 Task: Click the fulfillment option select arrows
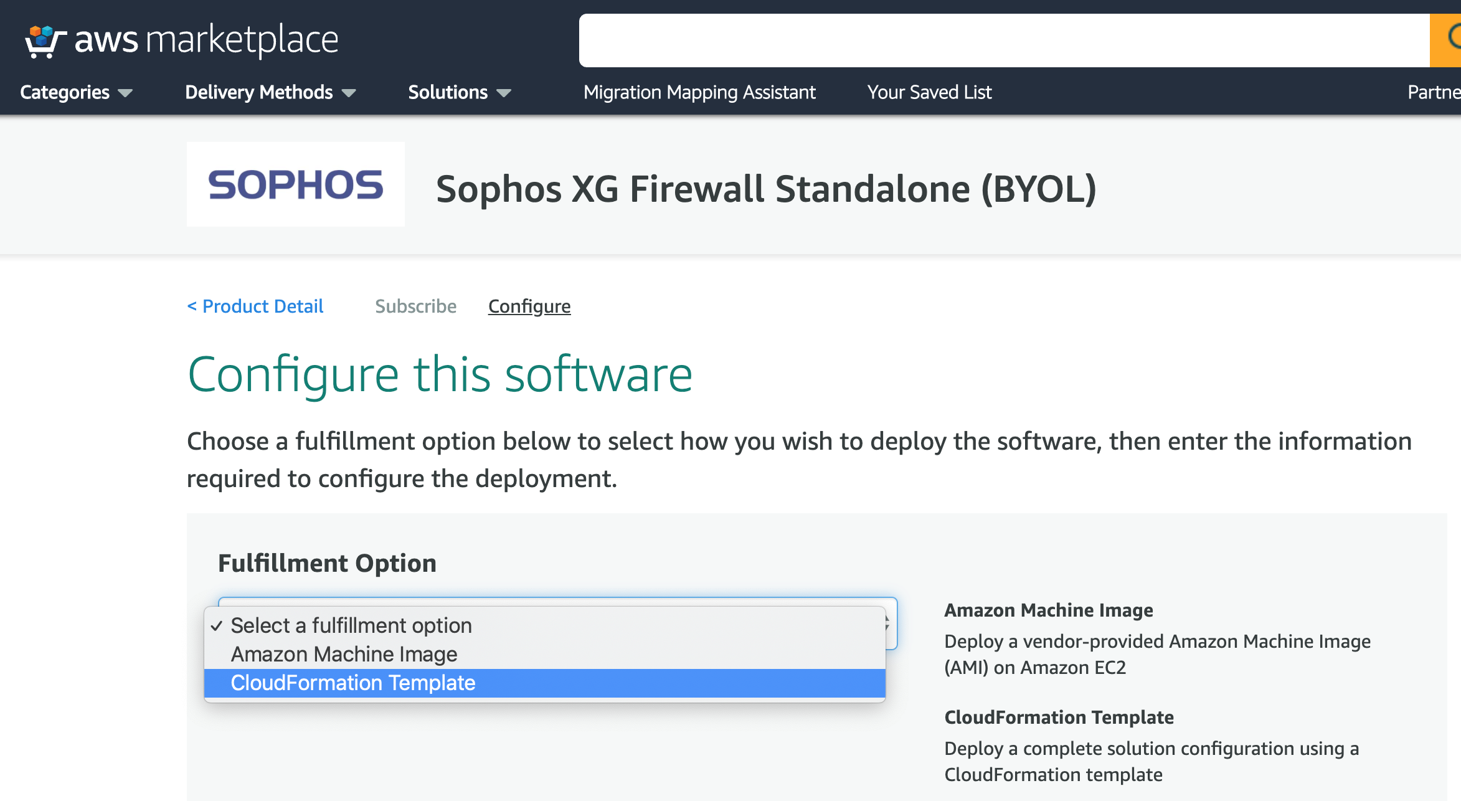coord(887,623)
